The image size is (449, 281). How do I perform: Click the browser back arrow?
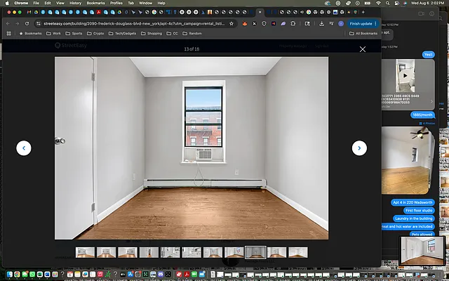click(8, 23)
